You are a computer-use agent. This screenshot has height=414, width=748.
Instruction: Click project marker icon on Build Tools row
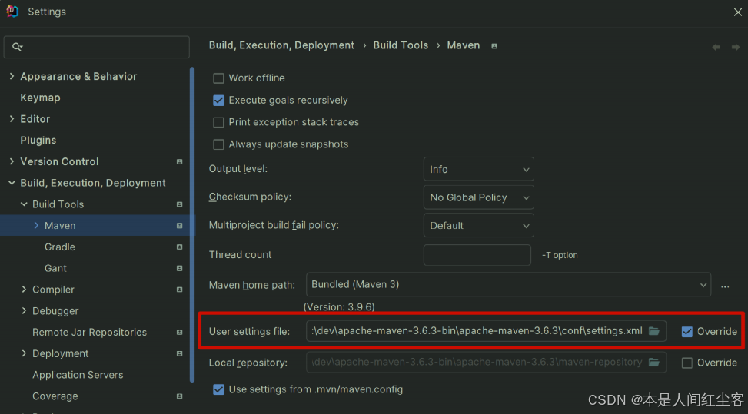click(179, 204)
